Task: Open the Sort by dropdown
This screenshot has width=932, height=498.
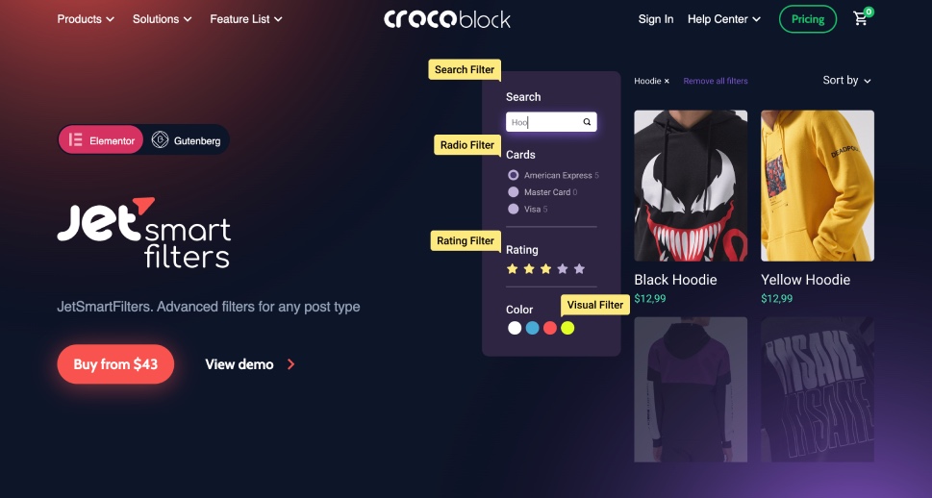Action: coord(846,80)
